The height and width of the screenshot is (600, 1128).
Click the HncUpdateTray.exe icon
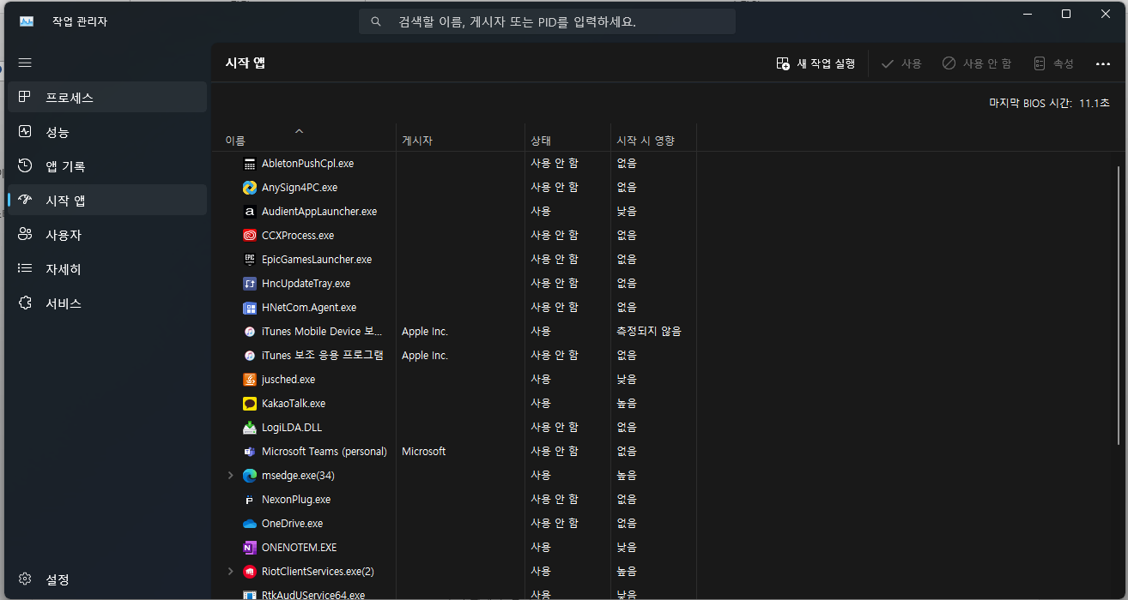[250, 283]
